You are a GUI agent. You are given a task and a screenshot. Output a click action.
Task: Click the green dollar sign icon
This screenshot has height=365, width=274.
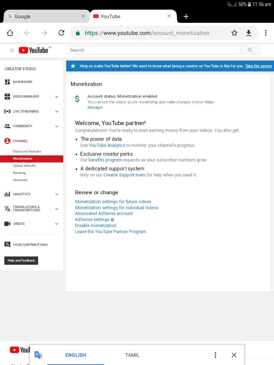pyautogui.click(x=77, y=99)
